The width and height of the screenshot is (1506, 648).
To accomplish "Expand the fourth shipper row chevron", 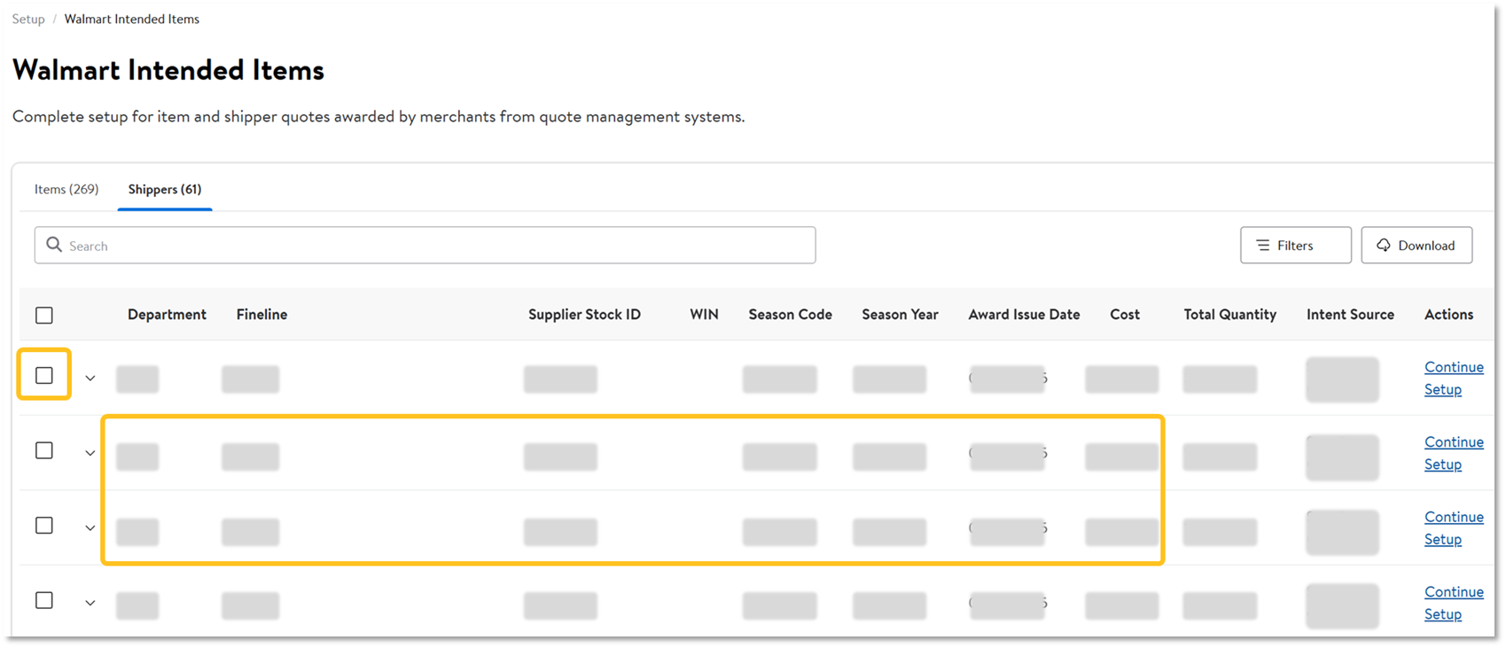I will pos(90,604).
